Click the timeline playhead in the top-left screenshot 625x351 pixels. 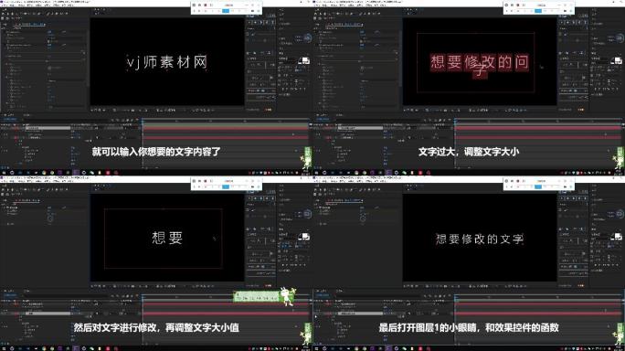(x=143, y=121)
